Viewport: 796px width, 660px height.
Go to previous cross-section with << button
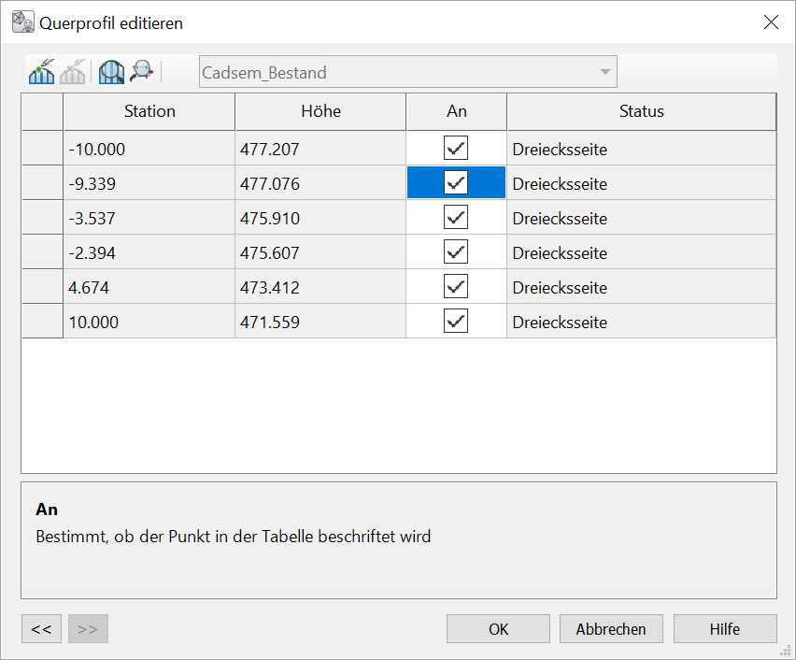[41, 629]
